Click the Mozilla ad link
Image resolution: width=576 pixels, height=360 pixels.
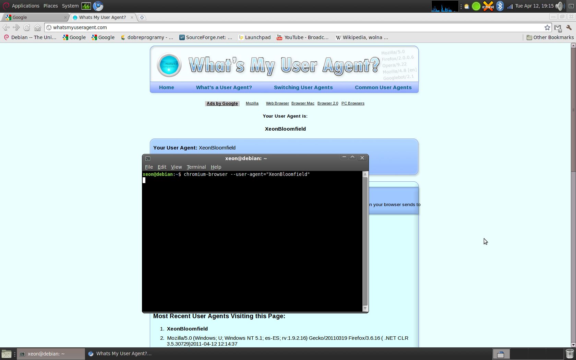tap(252, 103)
